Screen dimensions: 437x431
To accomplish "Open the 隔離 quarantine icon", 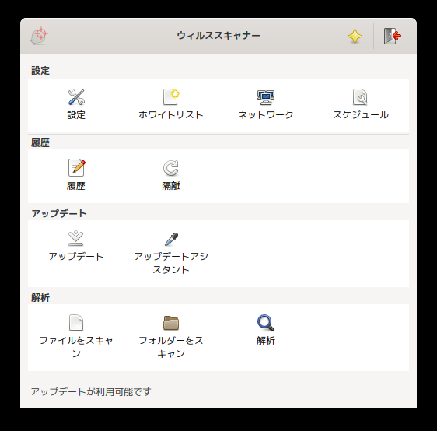I will (171, 167).
